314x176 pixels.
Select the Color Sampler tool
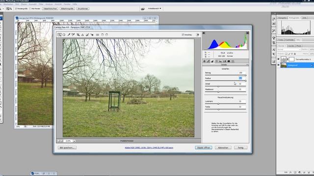(x=73, y=35)
